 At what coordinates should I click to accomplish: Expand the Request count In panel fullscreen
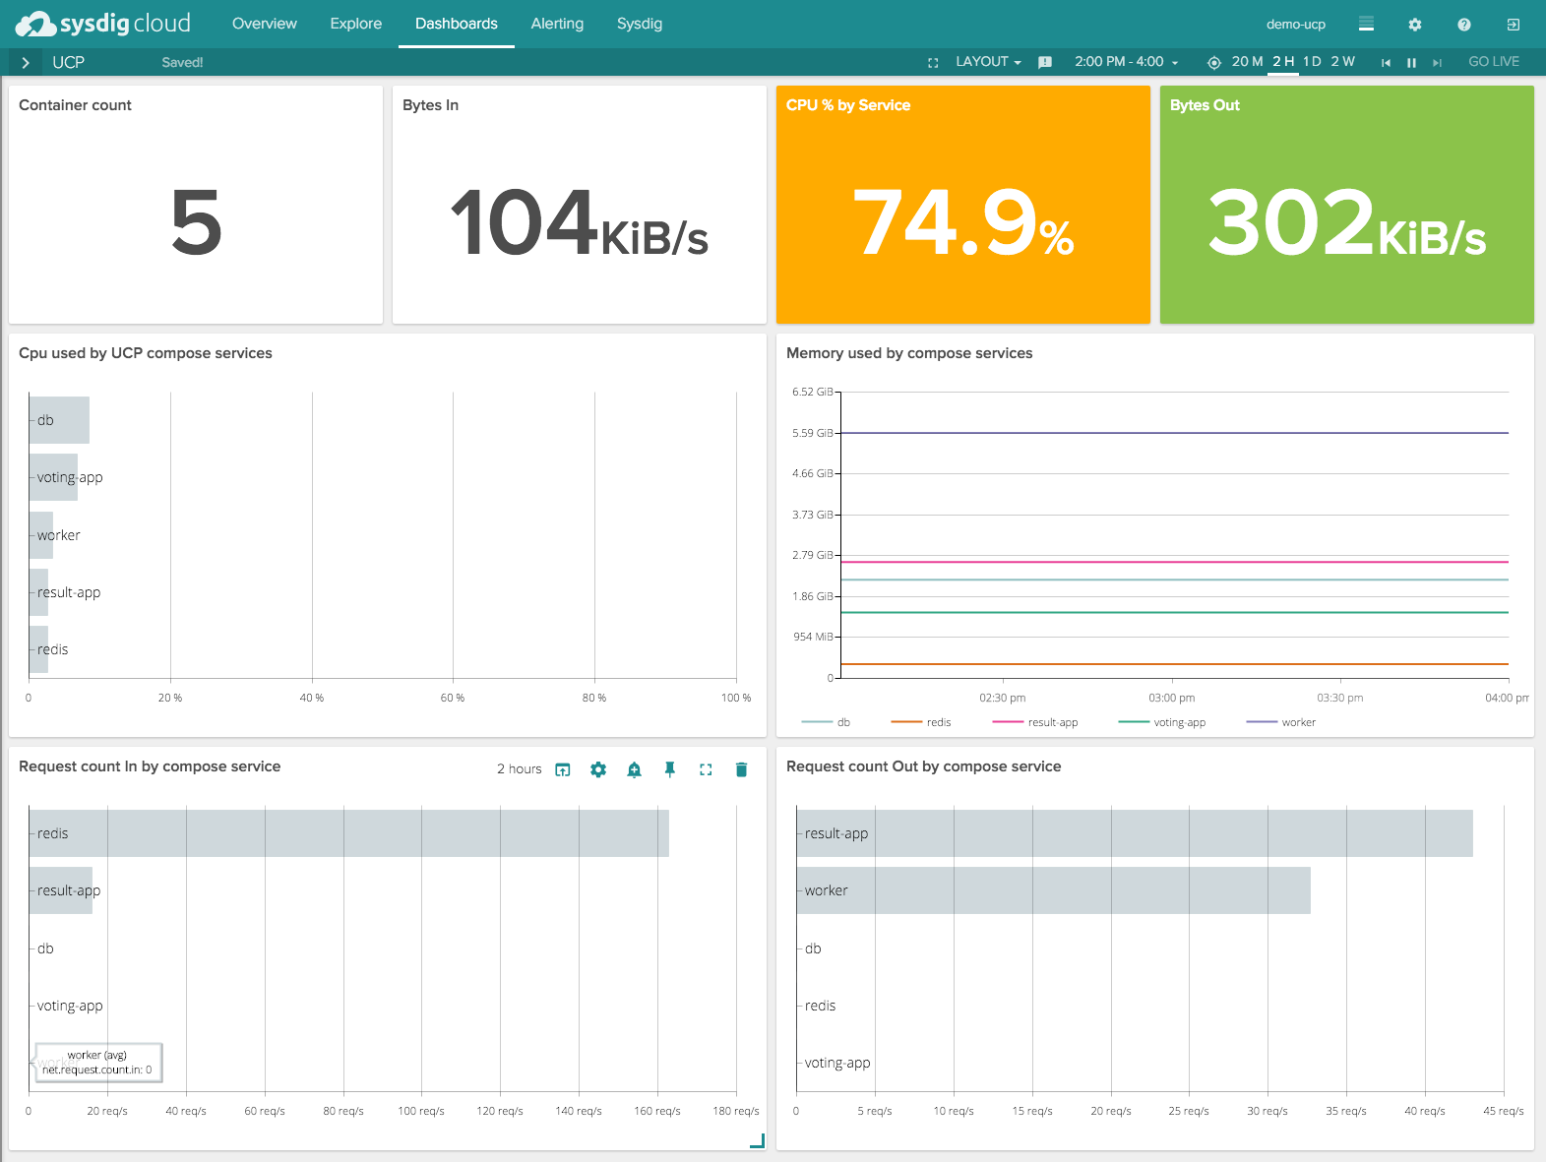point(706,769)
